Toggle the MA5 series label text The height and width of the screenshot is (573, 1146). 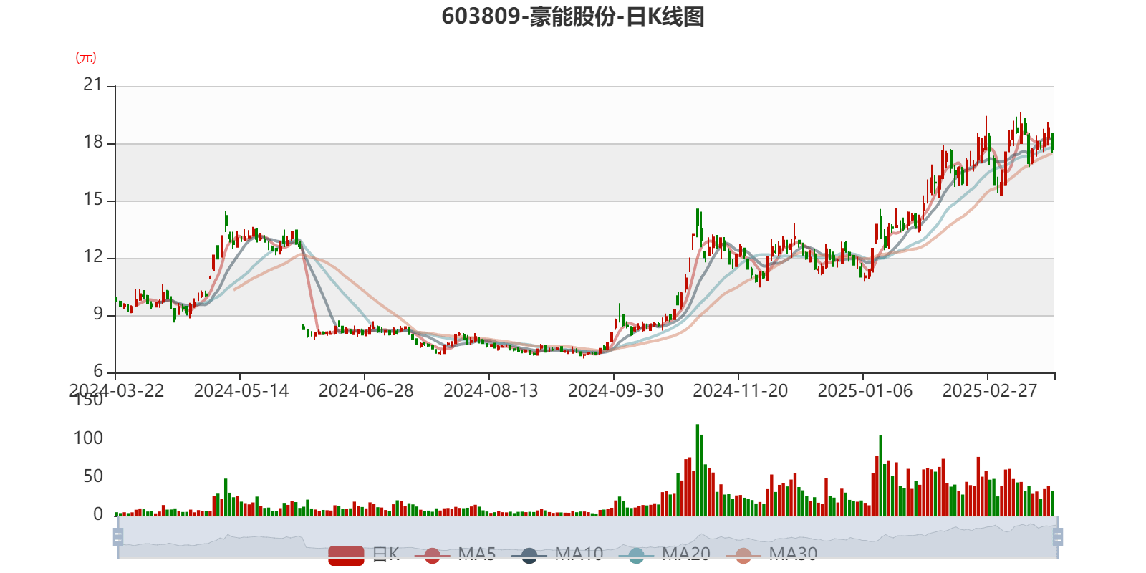pyautogui.click(x=476, y=554)
